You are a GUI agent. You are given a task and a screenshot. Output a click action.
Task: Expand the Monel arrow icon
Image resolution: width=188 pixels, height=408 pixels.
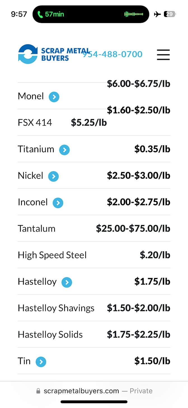tap(54, 97)
